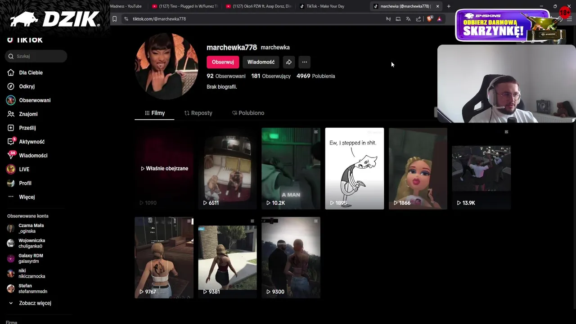
Task: Focus the Szukaj search field
Action: (x=37, y=56)
